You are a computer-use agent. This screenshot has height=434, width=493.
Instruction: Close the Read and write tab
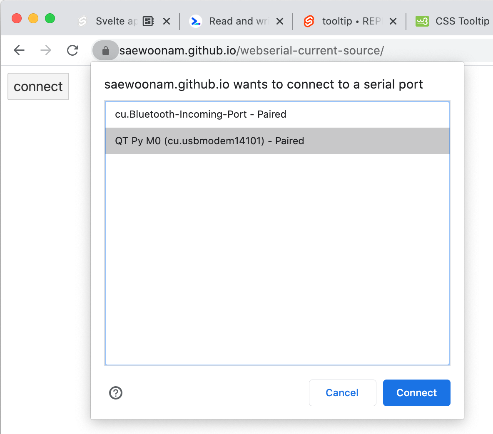click(280, 21)
